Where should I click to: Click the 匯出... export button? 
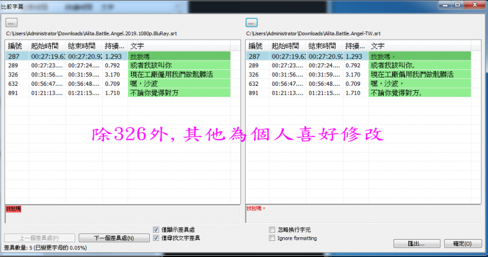(x=417, y=244)
